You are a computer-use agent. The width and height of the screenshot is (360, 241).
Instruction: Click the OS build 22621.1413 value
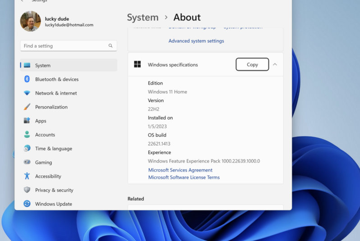[x=159, y=144]
